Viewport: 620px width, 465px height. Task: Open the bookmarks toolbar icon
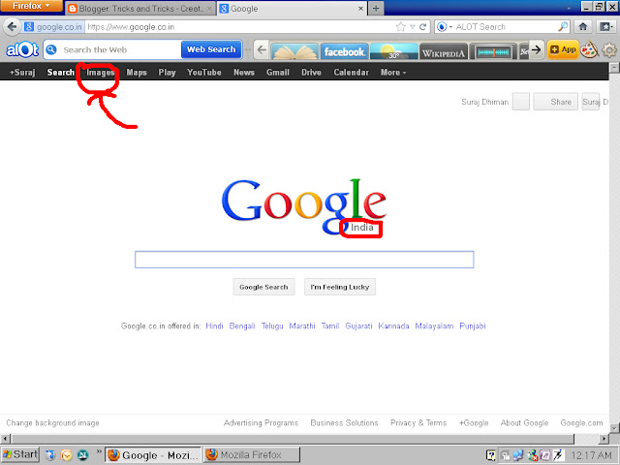click(605, 27)
